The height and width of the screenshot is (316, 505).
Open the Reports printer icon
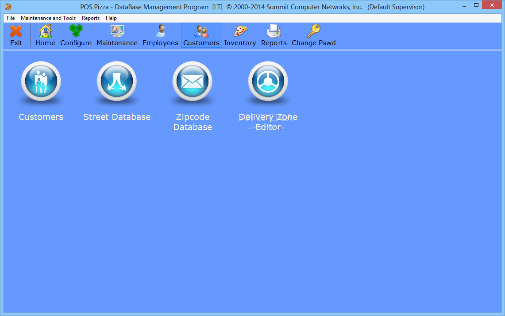pos(274,31)
